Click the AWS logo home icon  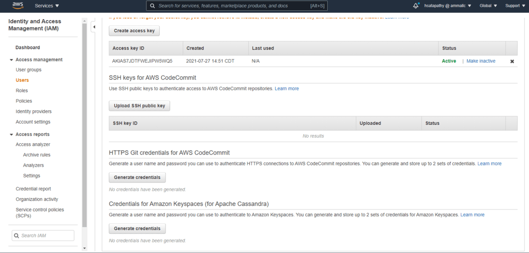(18, 6)
